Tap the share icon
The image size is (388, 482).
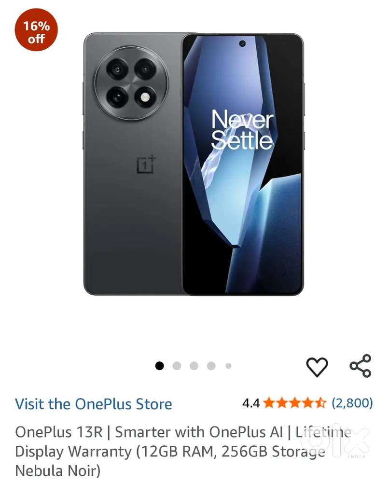[x=360, y=366]
